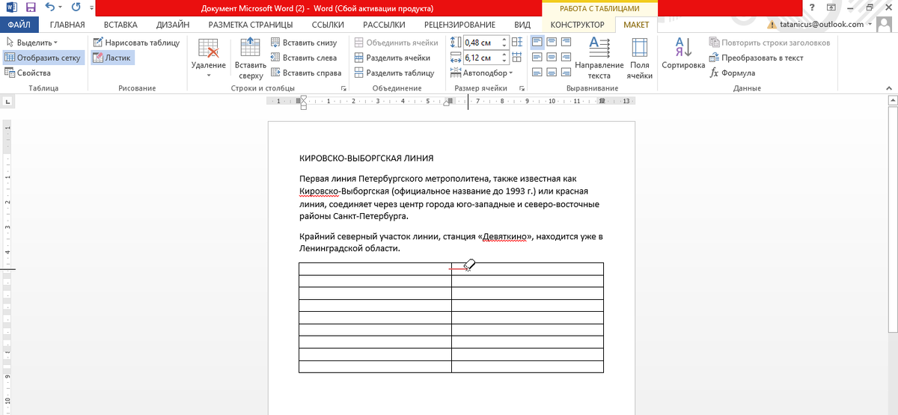The height and width of the screenshot is (415, 898).
Task: Open Word help question mark
Action: [x=812, y=7]
